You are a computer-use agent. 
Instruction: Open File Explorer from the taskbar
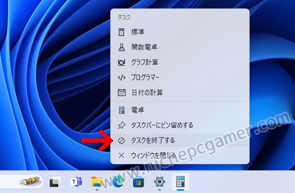[97, 182]
